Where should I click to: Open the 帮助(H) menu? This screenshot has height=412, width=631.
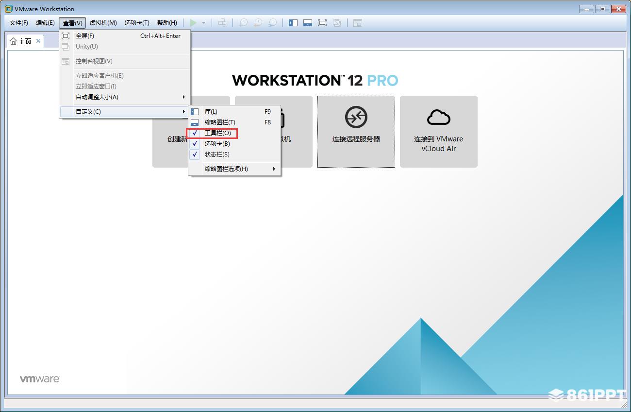tap(167, 23)
